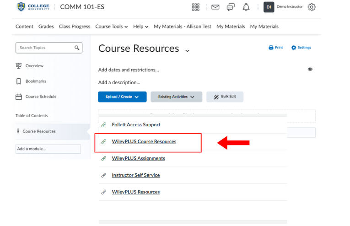Click the Print link

pyautogui.click(x=279, y=48)
